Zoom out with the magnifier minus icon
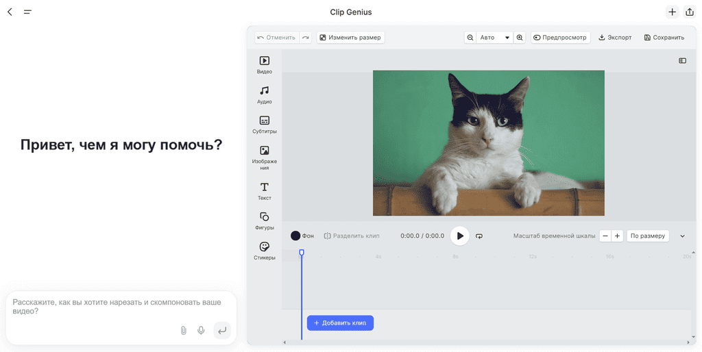The width and height of the screenshot is (702, 352). click(470, 38)
